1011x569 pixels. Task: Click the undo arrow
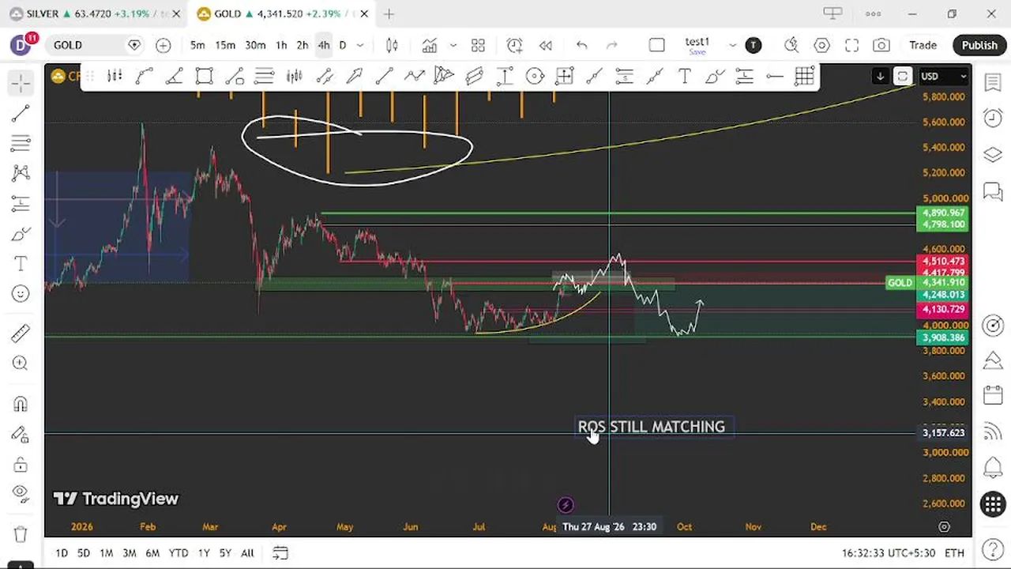pyautogui.click(x=581, y=45)
